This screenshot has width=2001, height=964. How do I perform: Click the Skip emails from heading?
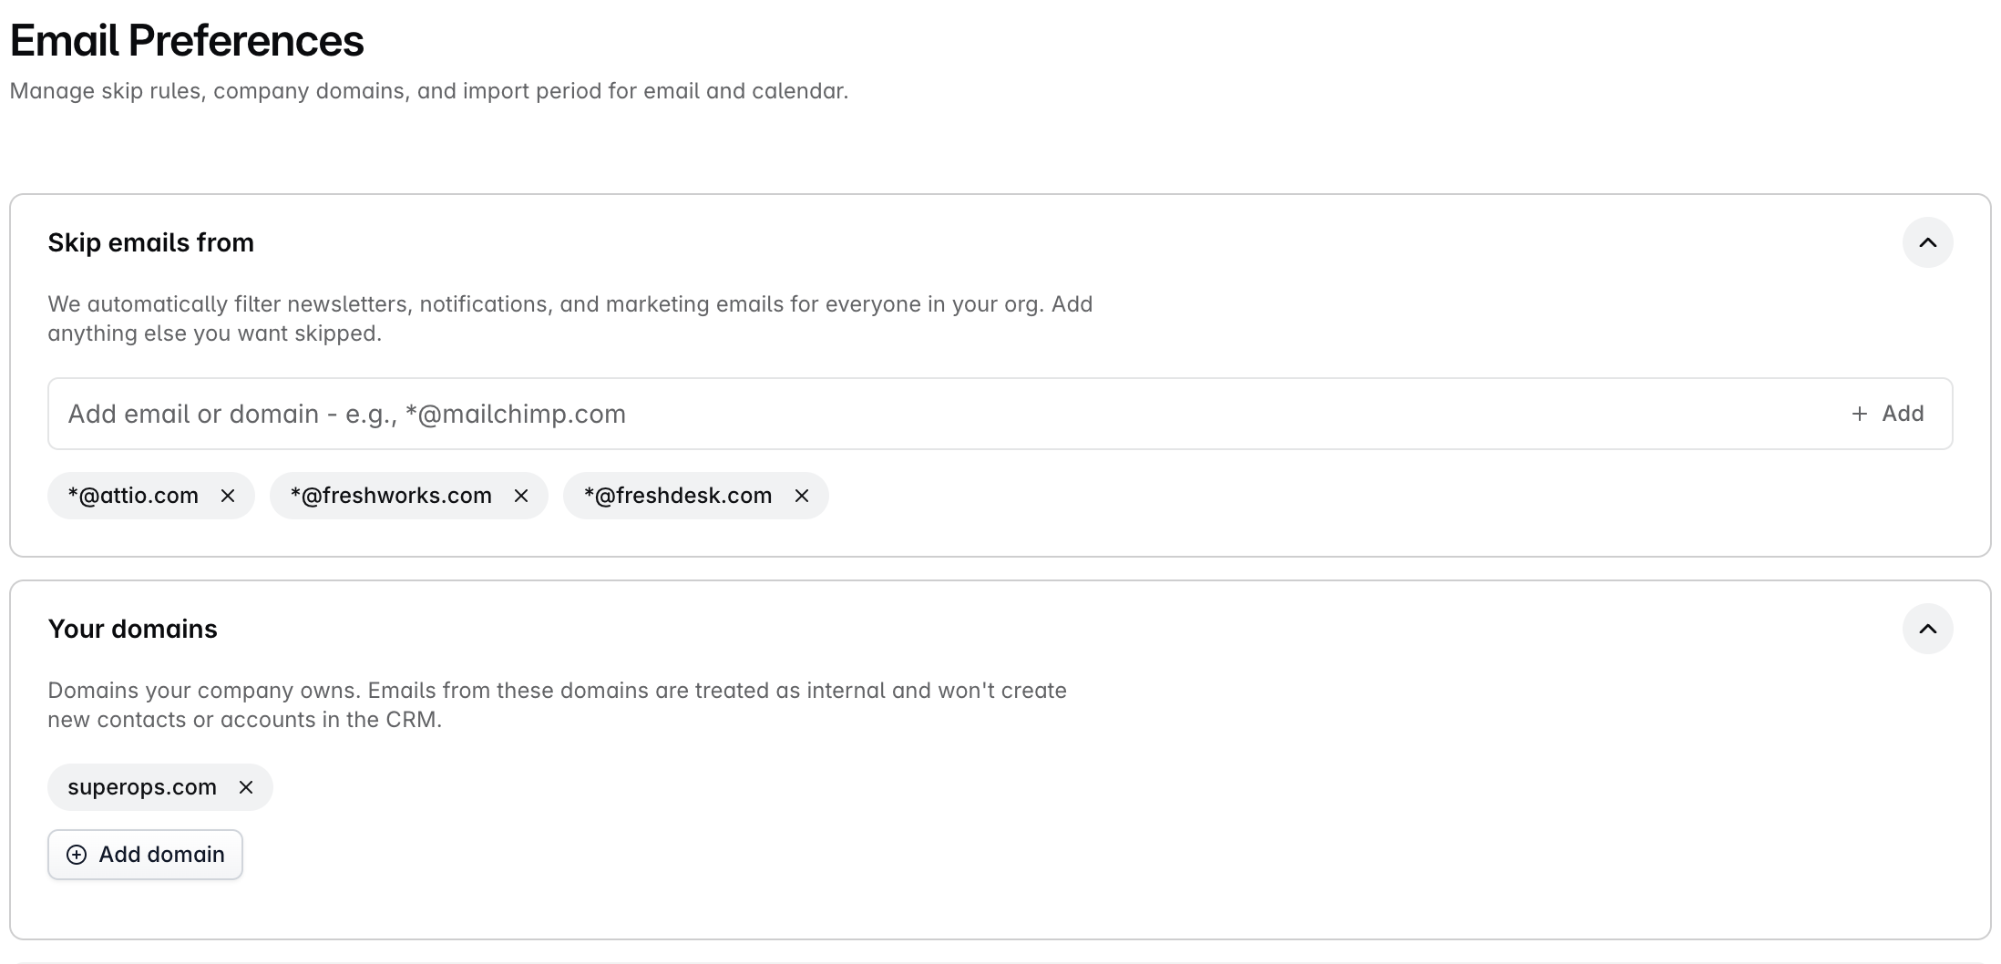[x=150, y=242]
